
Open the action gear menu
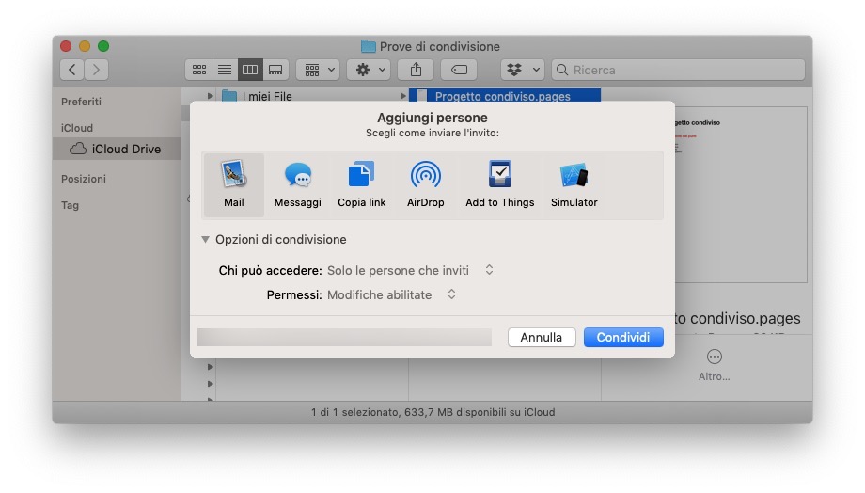[x=368, y=70]
